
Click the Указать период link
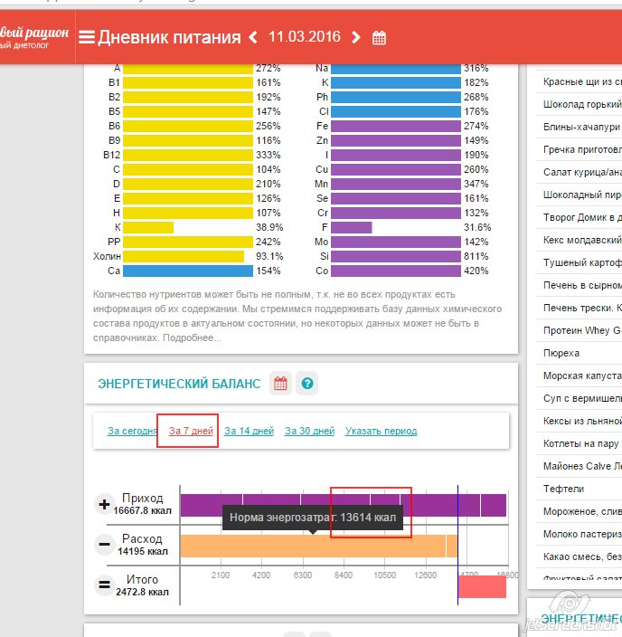click(381, 431)
